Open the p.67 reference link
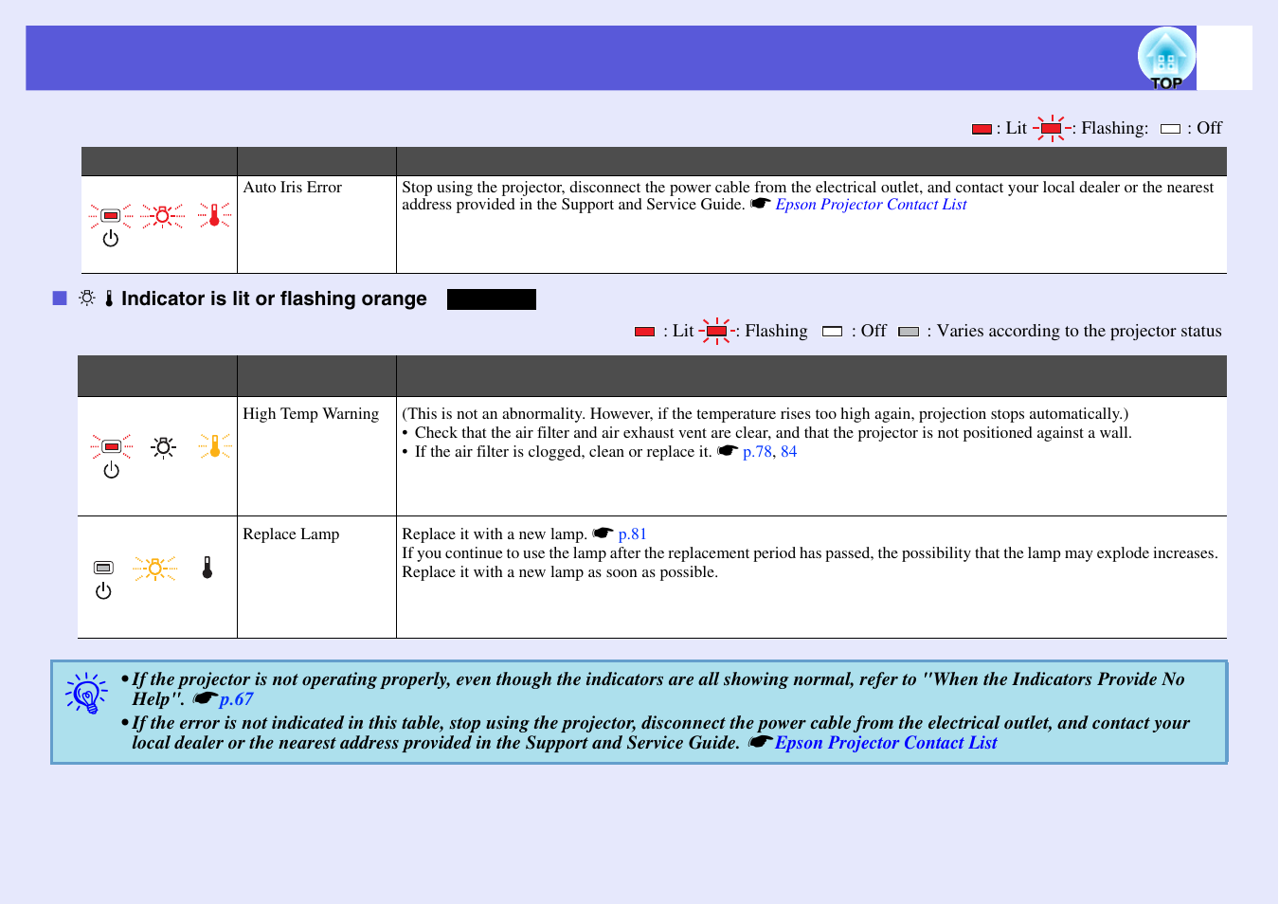Screen dimensions: 1279x904 pyautogui.click(x=236, y=699)
